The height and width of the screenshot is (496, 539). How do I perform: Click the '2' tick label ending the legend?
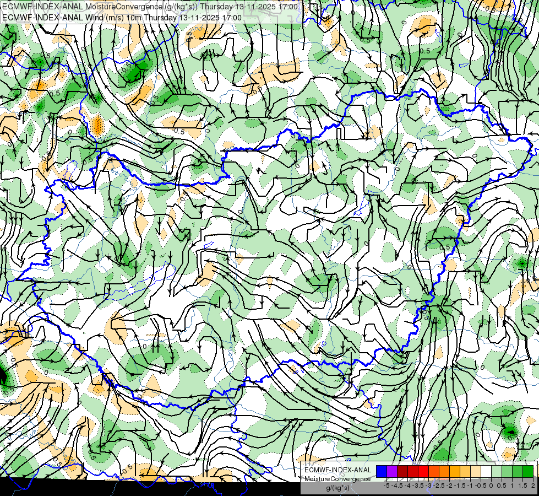coord(533,486)
